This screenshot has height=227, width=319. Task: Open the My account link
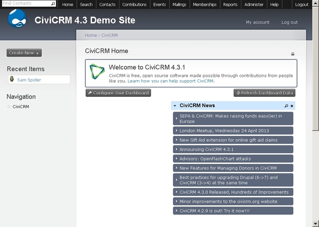pos(258,22)
